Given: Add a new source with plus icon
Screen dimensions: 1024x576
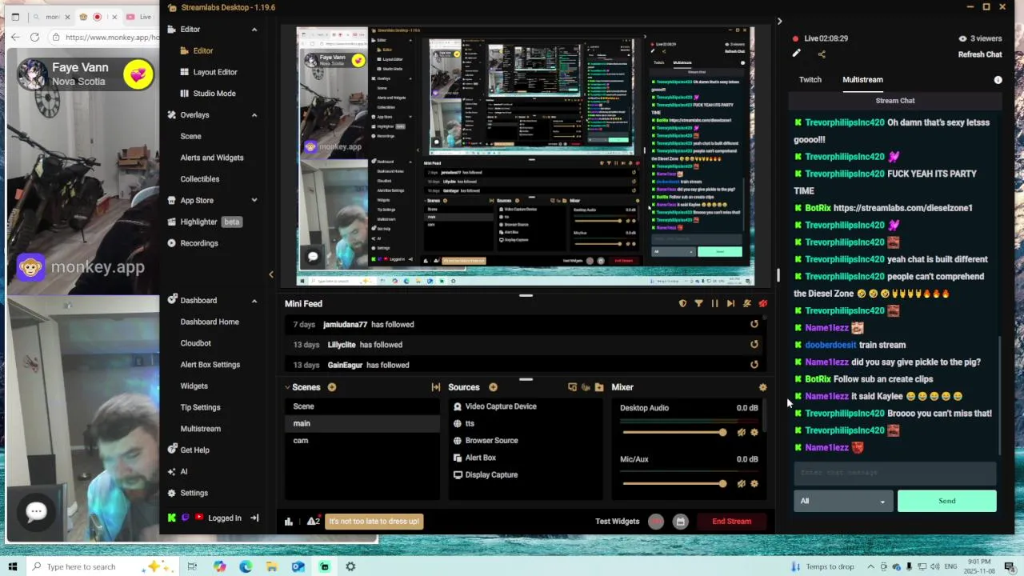Looking at the screenshot, I should [x=493, y=387].
